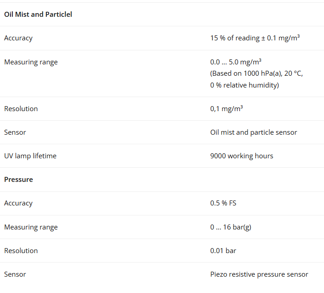The height and width of the screenshot is (293, 324).
Task: Click the 0.5 % FS value
Action: [223, 203]
